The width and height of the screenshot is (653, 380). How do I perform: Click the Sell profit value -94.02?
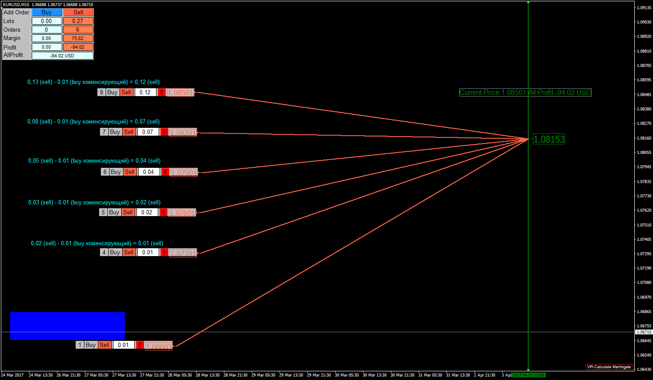(x=78, y=47)
